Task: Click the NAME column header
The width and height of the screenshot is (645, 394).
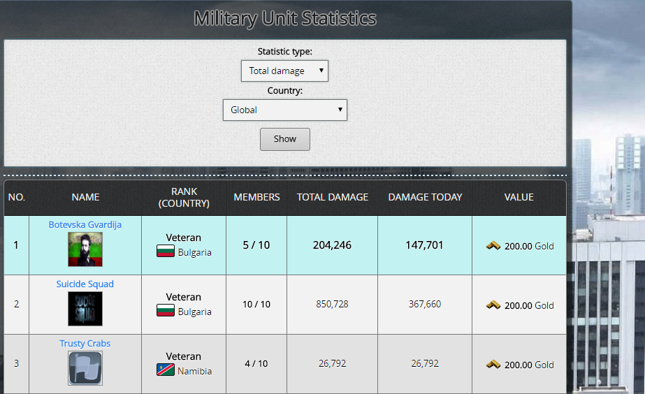Action: coord(85,197)
